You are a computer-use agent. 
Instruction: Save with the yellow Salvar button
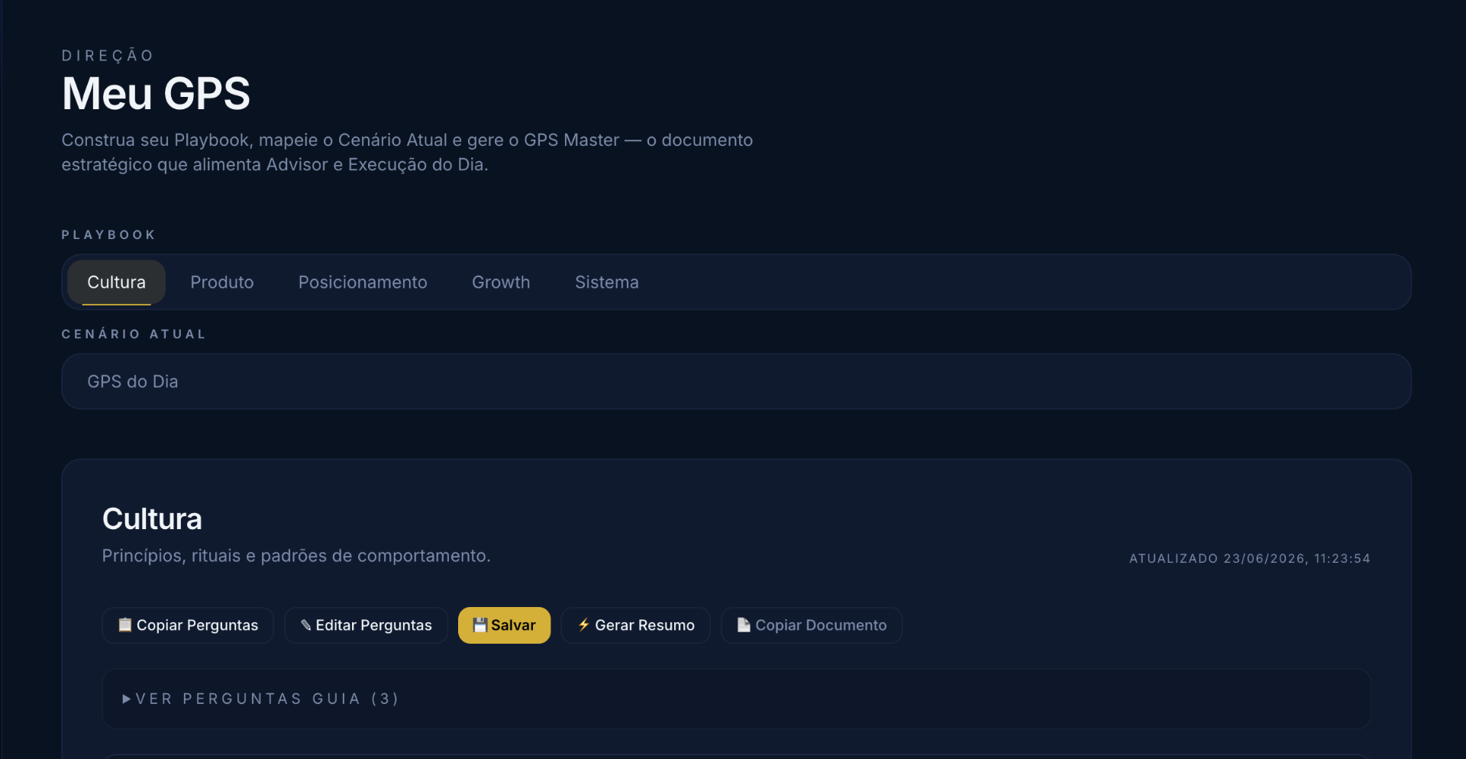504,625
